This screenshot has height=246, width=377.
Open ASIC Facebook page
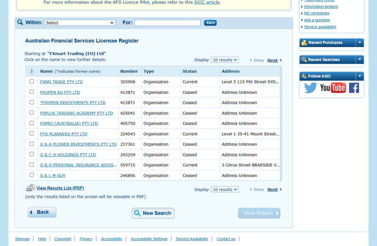[x=354, y=88]
